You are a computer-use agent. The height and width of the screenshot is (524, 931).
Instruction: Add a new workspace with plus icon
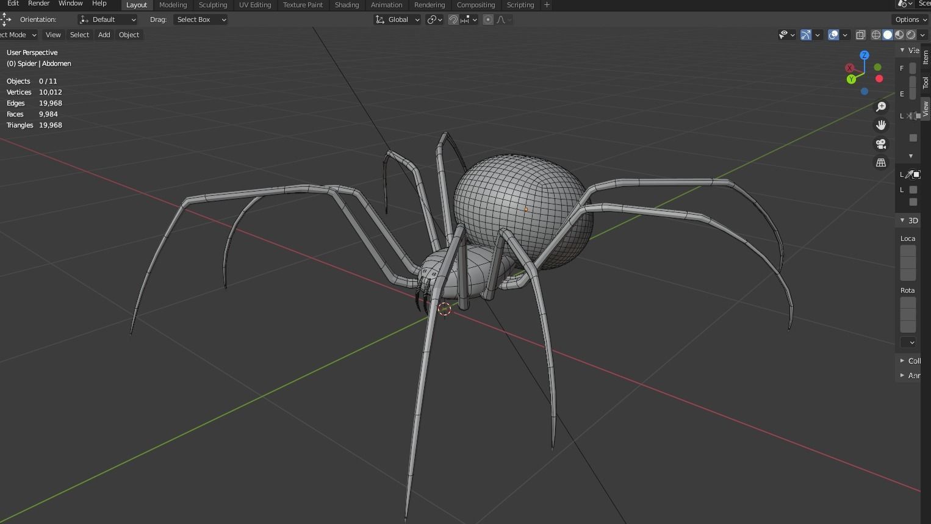coord(547,5)
